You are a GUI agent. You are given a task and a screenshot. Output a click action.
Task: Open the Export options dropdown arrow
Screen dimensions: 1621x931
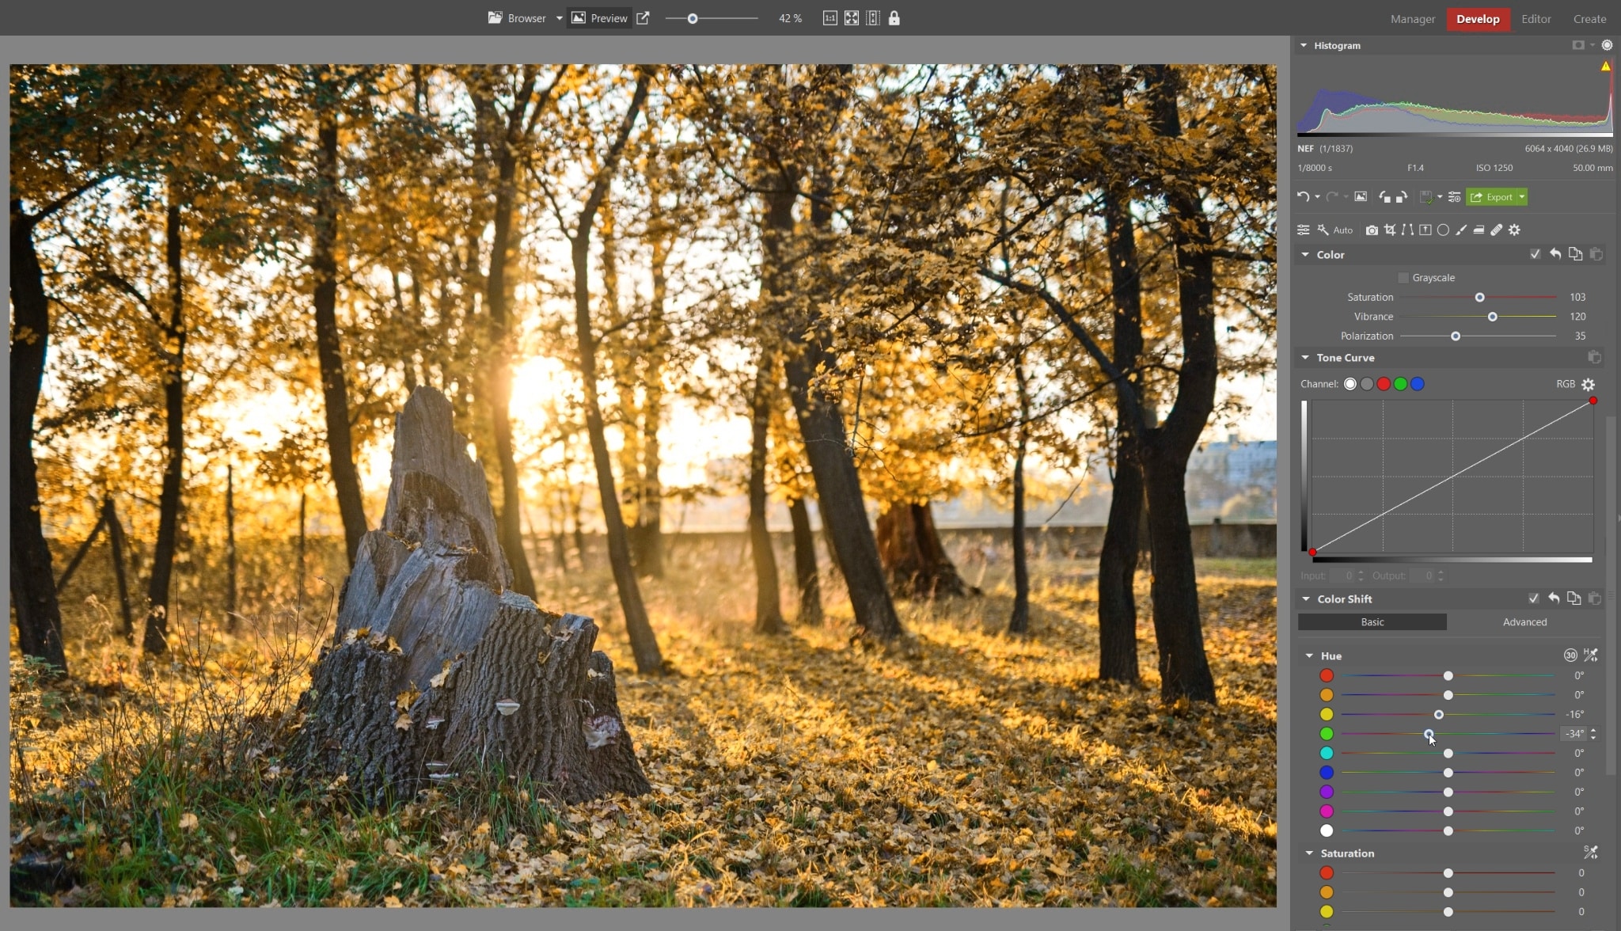pos(1522,197)
